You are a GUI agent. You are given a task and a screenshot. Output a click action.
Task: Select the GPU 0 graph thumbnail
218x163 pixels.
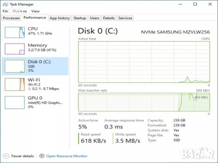[15, 102]
